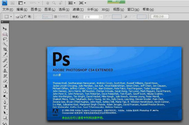Select the Crop tool
The width and height of the screenshot is (189, 125).
coord(5,49)
